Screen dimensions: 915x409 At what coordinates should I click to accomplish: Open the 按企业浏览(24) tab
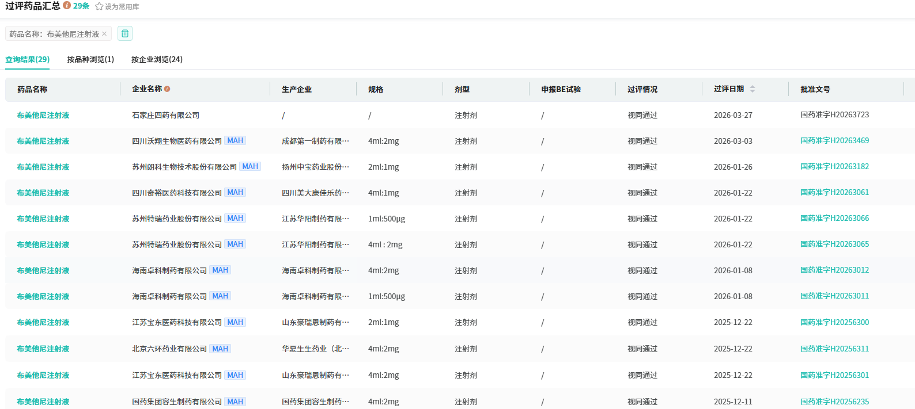point(157,59)
